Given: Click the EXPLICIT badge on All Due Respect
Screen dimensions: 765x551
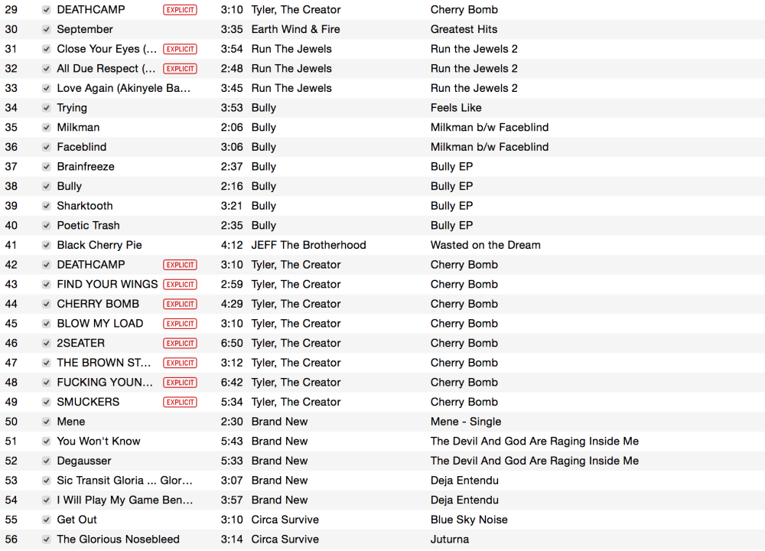Looking at the screenshot, I should click(x=180, y=69).
